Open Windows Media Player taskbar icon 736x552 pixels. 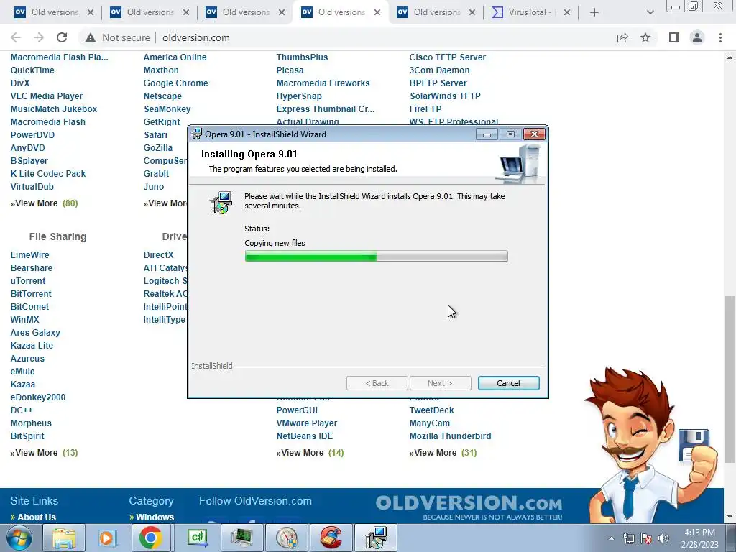tap(106, 538)
